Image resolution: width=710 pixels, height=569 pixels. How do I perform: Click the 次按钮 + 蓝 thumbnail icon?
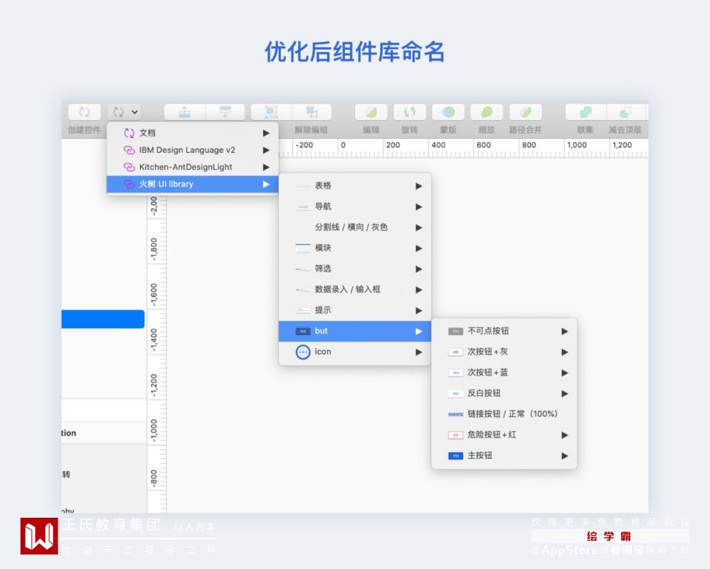455,373
